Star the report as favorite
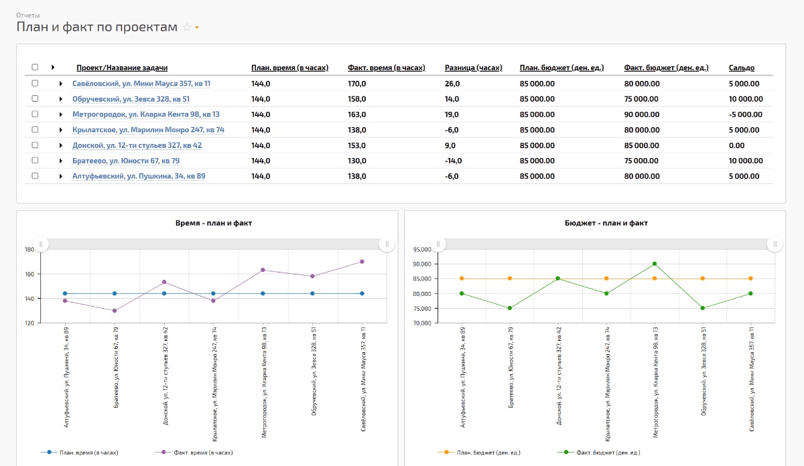The height and width of the screenshot is (466, 804). [x=187, y=27]
